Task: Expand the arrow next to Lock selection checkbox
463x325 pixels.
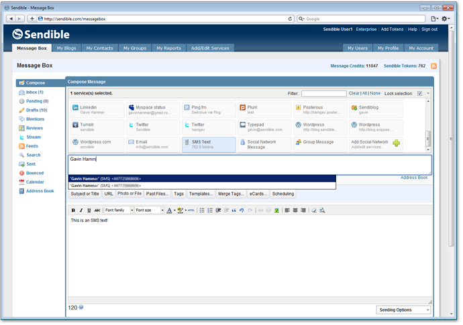Action: pyautogui.click(x=429, y=94)
